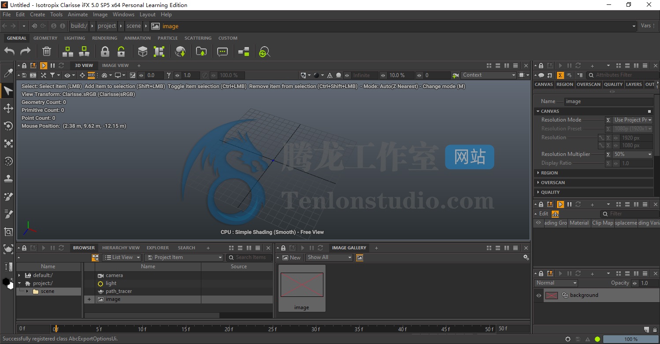Click the magnifier with refresh arrows icon

click(x=264, y=52)
